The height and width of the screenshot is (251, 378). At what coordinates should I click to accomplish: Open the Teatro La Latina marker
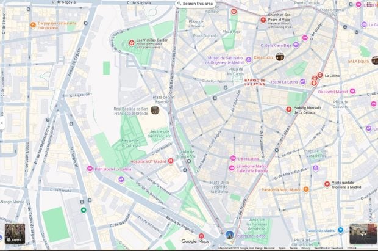[x=303, y=82]
